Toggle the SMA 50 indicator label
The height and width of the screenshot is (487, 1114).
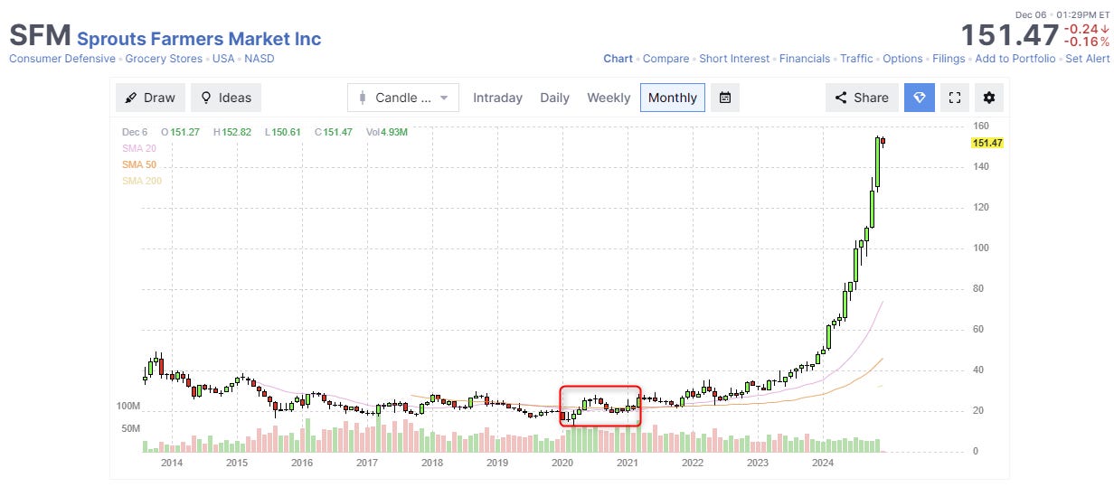coord(139,164)
